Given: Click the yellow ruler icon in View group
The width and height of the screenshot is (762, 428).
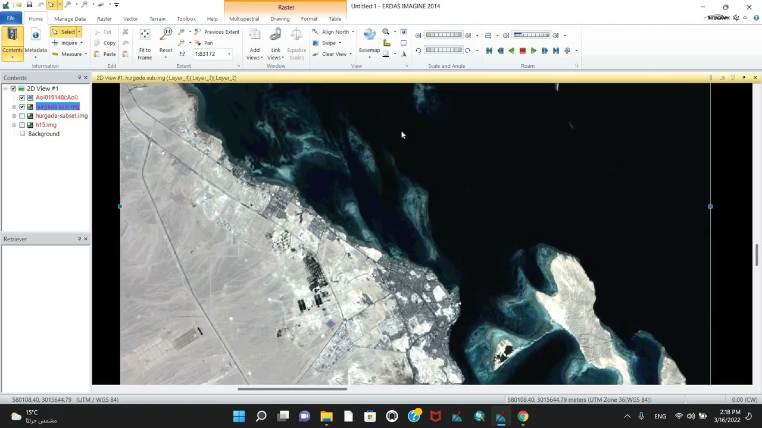Looking at the screenshot, I should tap(387, 43).
